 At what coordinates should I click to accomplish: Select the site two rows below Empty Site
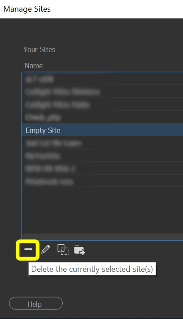pyautogui.click(x=102, y=155)
